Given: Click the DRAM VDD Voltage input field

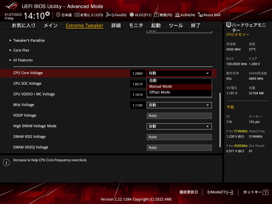Looking at the screenshot, I should click(x=179, y=137).
